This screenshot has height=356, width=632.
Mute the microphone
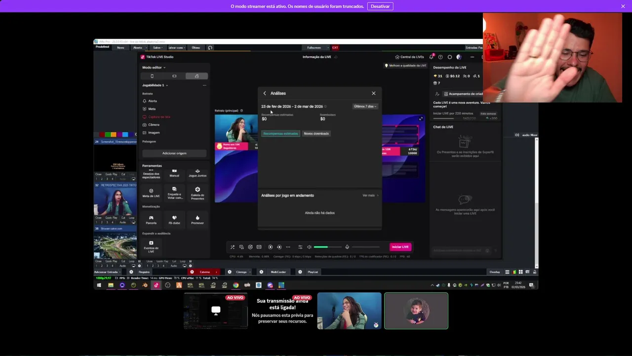pyautogui.click(x=347, y=247)
